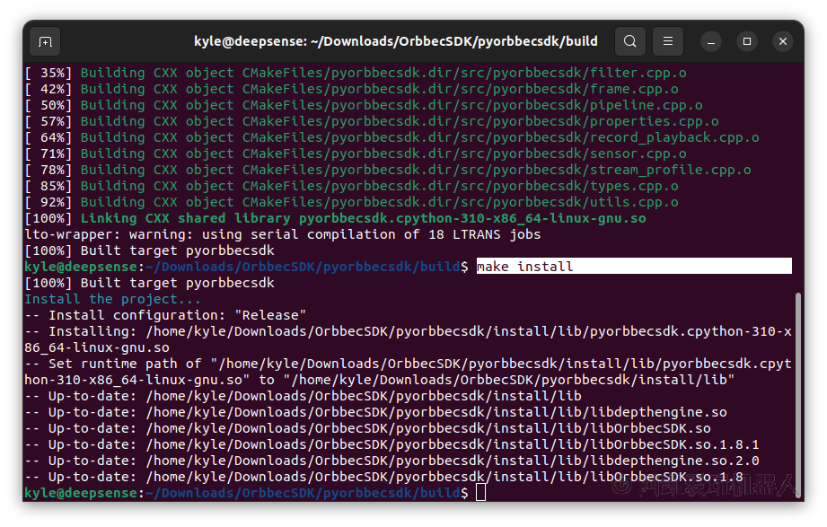Click the libdepthengine.so.2.0 line
Screen dimensions: 827x527
pyautogui.click(x=392, y=461)
